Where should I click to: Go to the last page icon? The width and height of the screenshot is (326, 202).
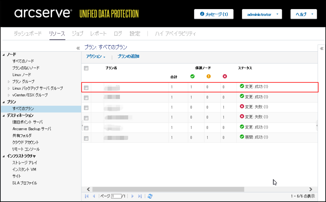[140, 196]
